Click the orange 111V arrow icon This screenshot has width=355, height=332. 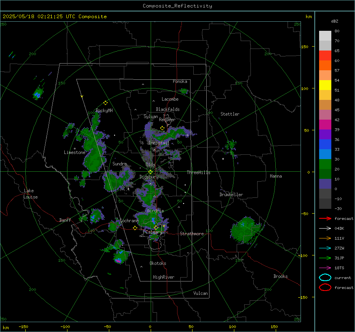click(325, 238)
